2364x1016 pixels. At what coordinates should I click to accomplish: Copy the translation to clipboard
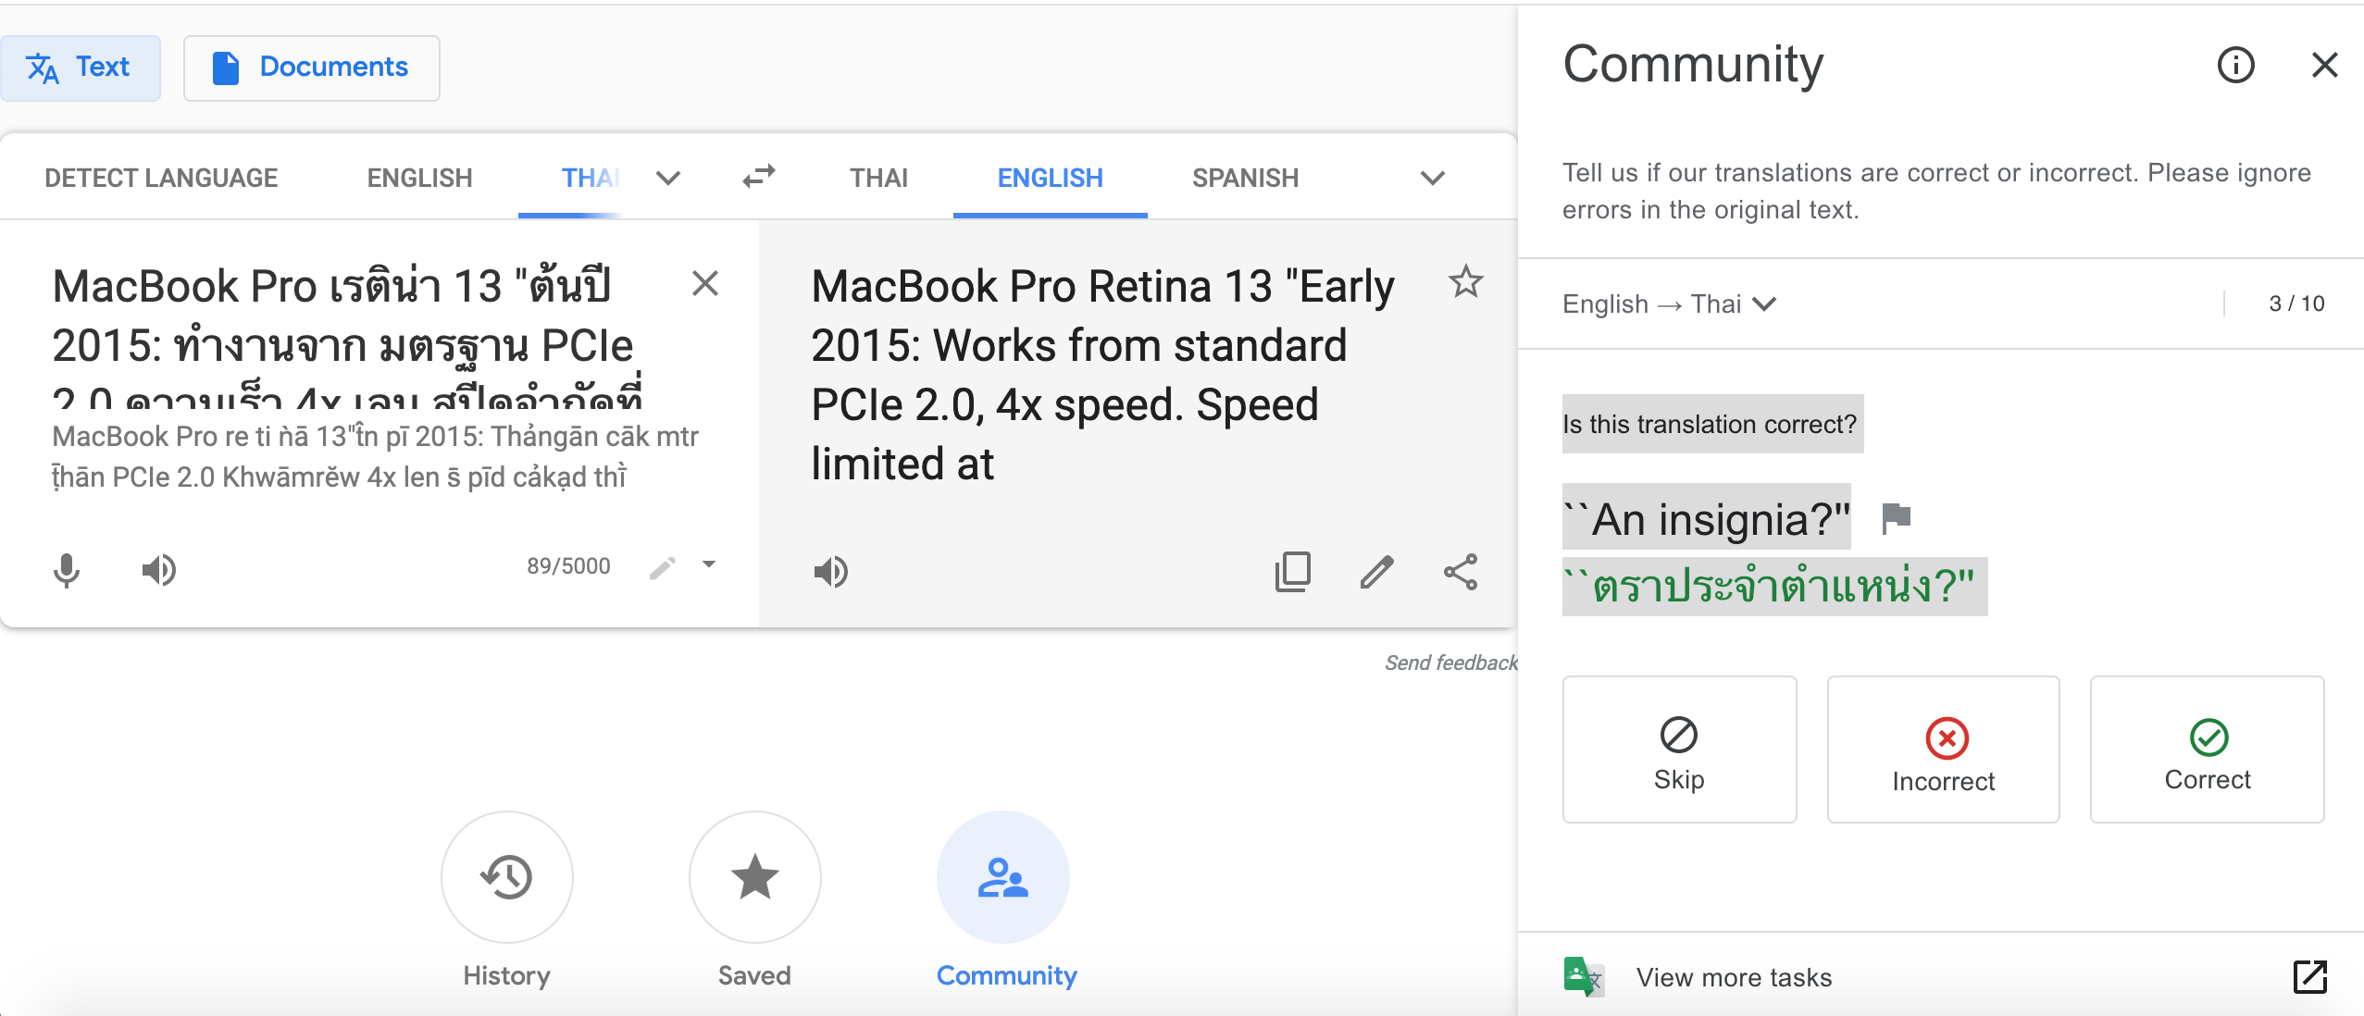tap(1293, 572)
